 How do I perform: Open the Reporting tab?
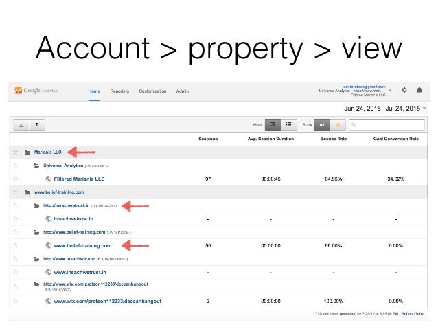[119, 91]
